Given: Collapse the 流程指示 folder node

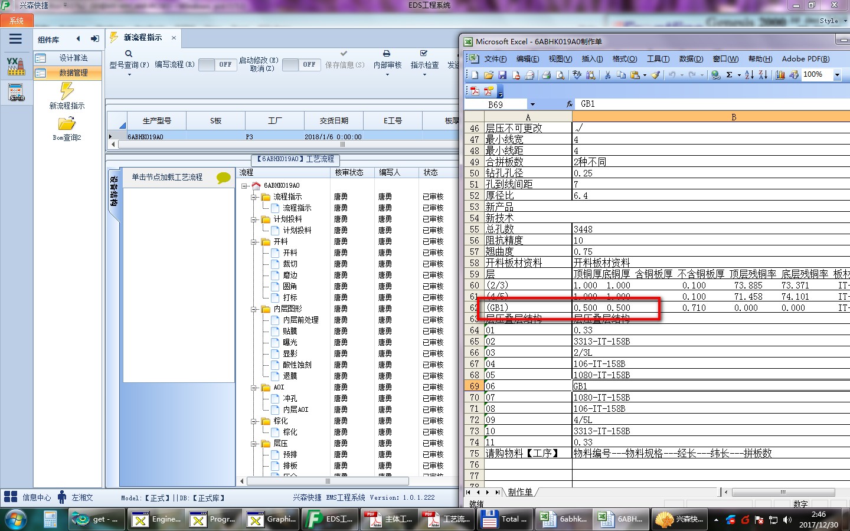Looking at the screenshot, I should [254, 197].
